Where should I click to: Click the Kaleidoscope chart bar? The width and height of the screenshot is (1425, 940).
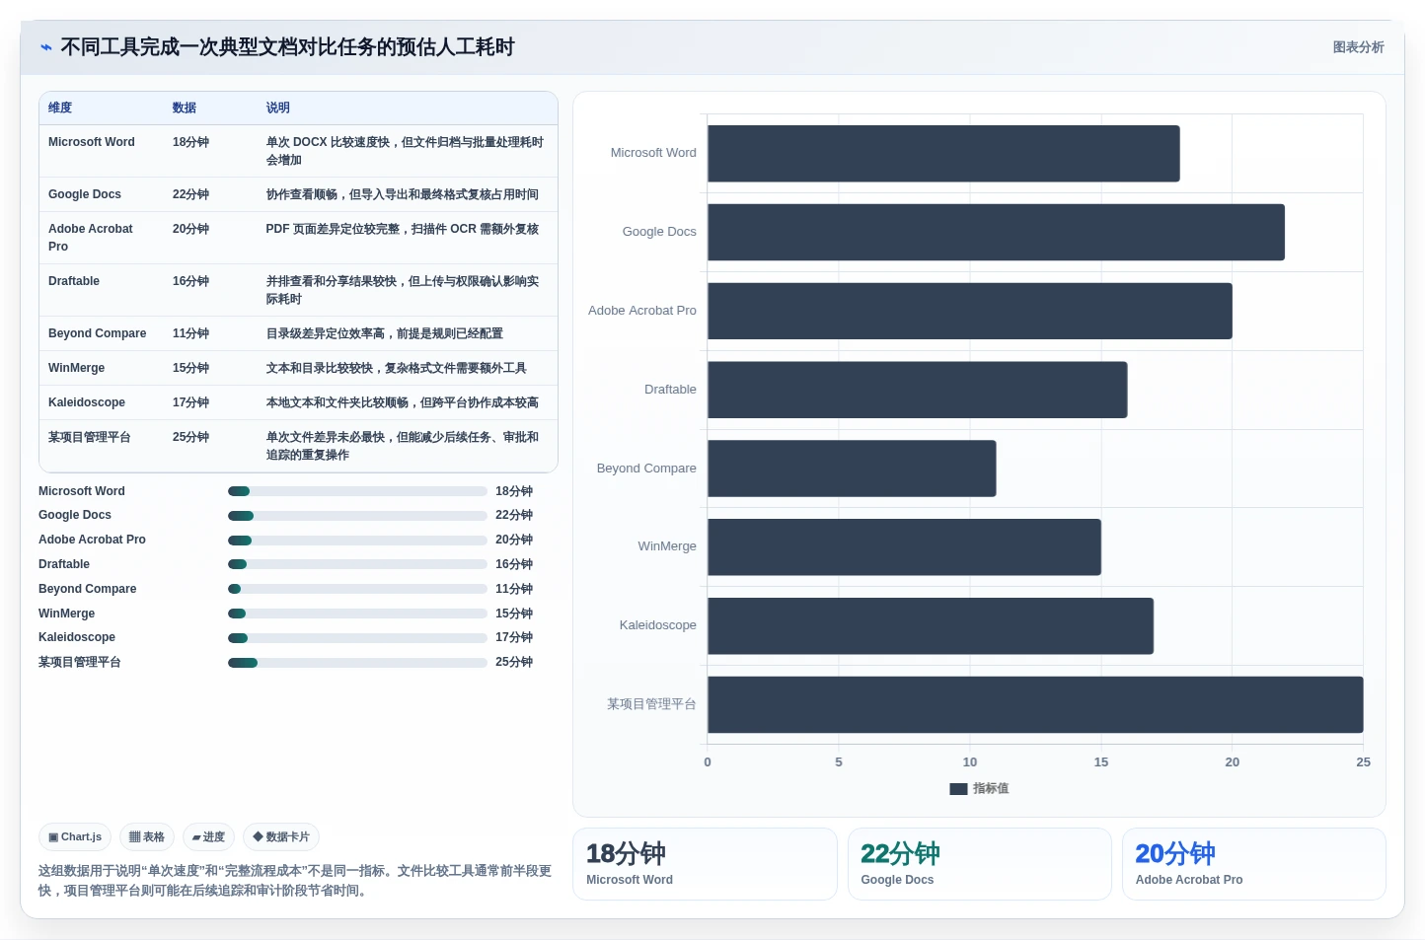click(x=931, y=625)
